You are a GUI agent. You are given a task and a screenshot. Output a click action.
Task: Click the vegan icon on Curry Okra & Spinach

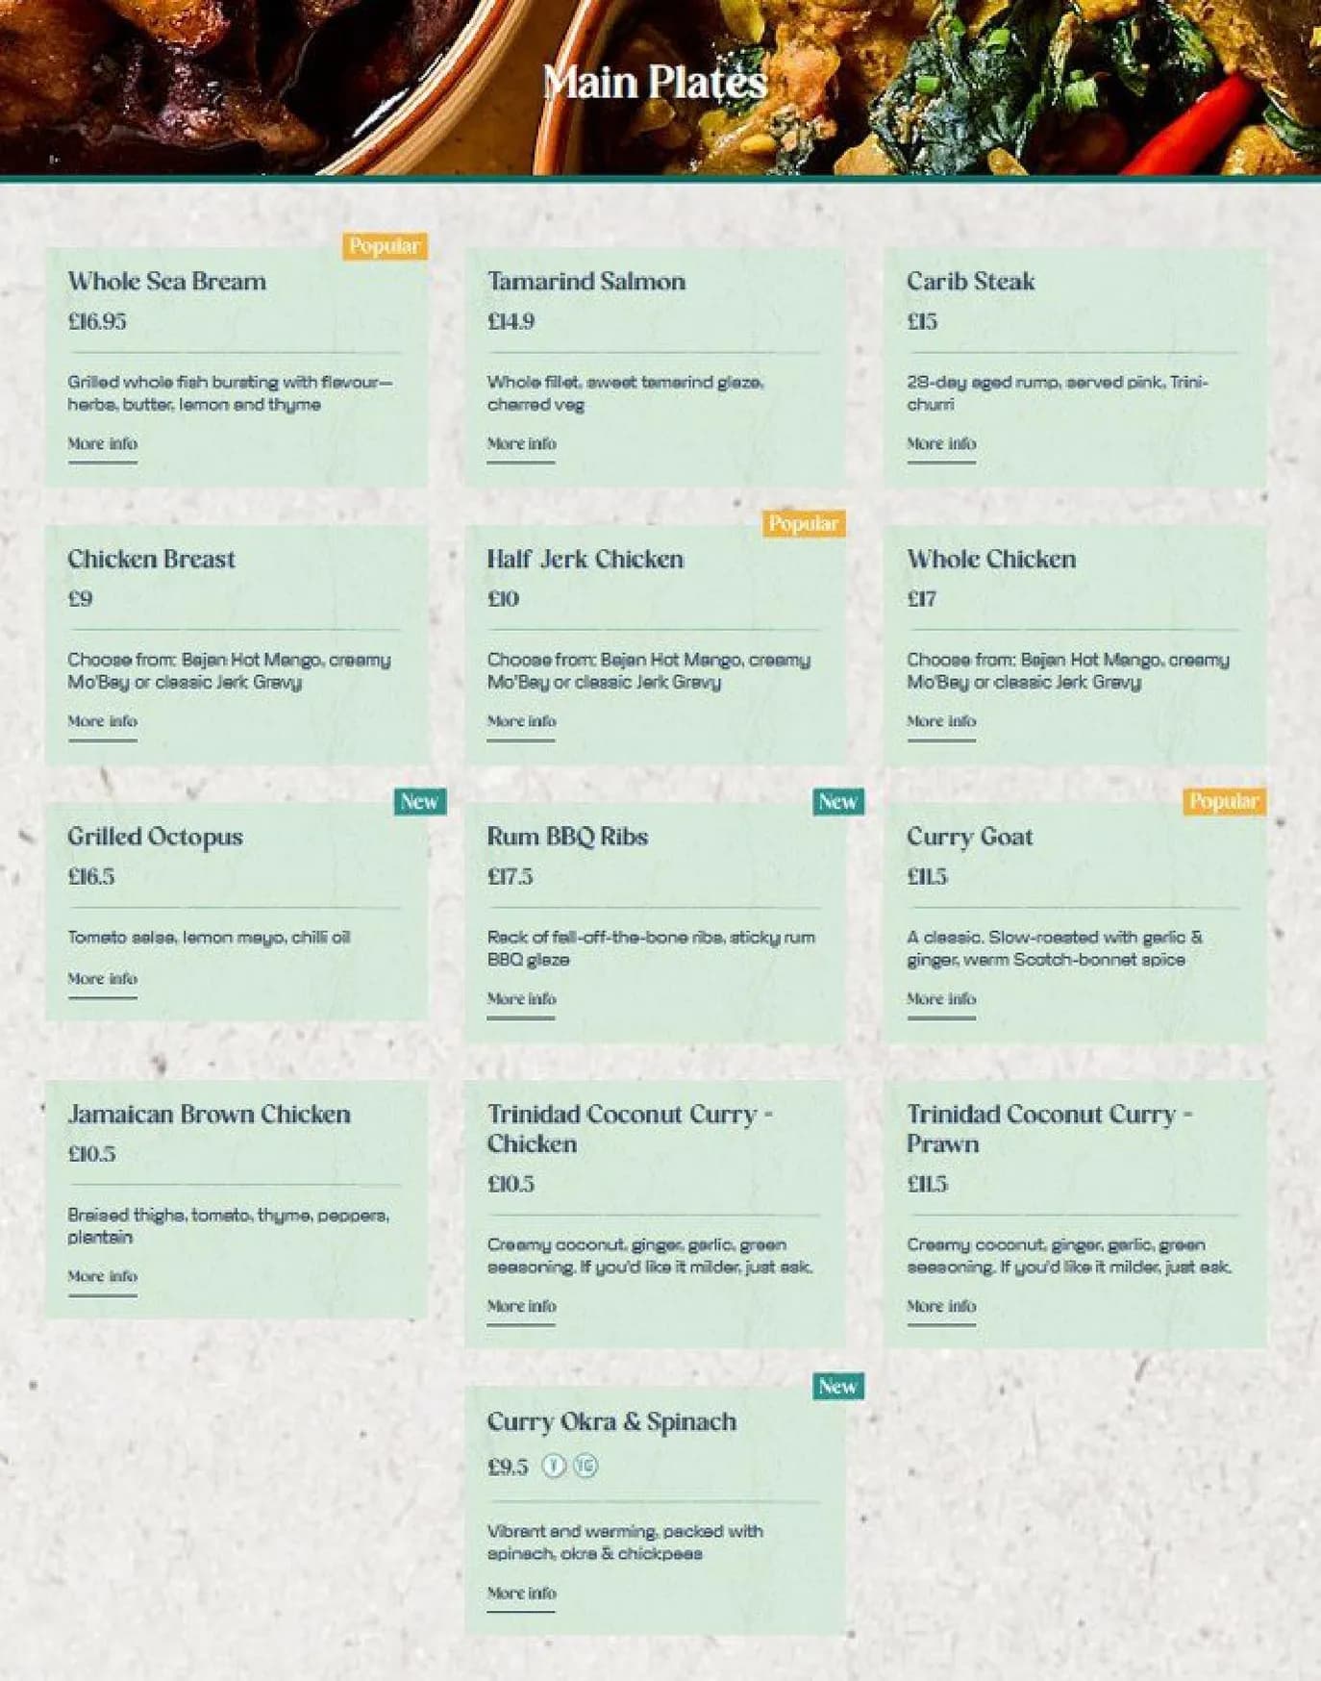[x=554, y=1466]
